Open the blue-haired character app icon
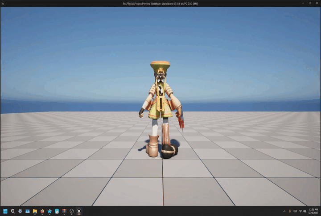This screenshot has height=216, width=321. point(57,211)
